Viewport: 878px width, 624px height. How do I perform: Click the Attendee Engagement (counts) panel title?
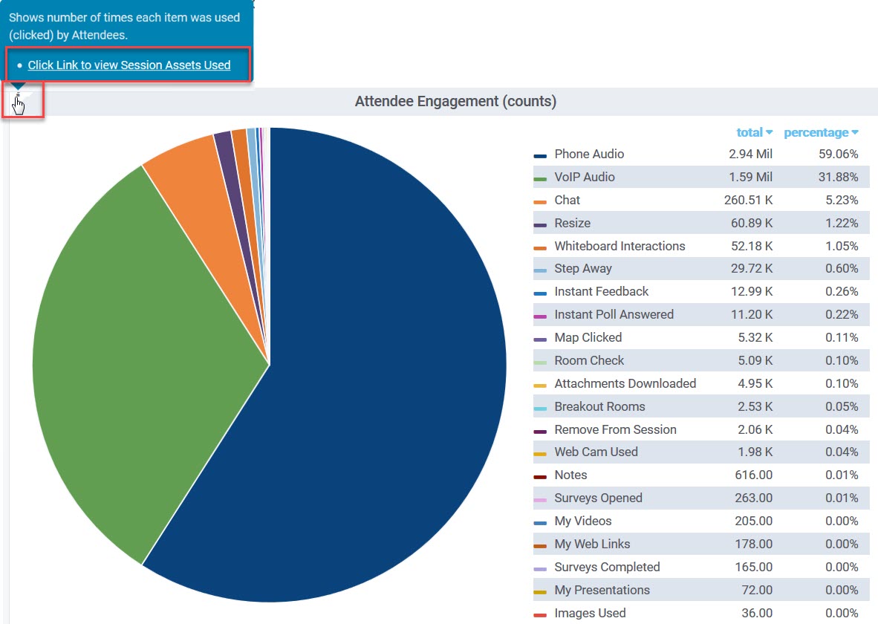click(x=455, y=102)
